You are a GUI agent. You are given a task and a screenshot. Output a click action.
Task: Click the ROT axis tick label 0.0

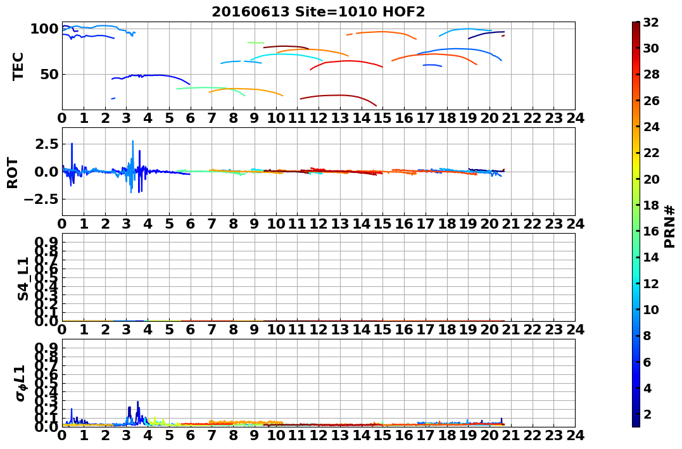click(x=46, y=172)
